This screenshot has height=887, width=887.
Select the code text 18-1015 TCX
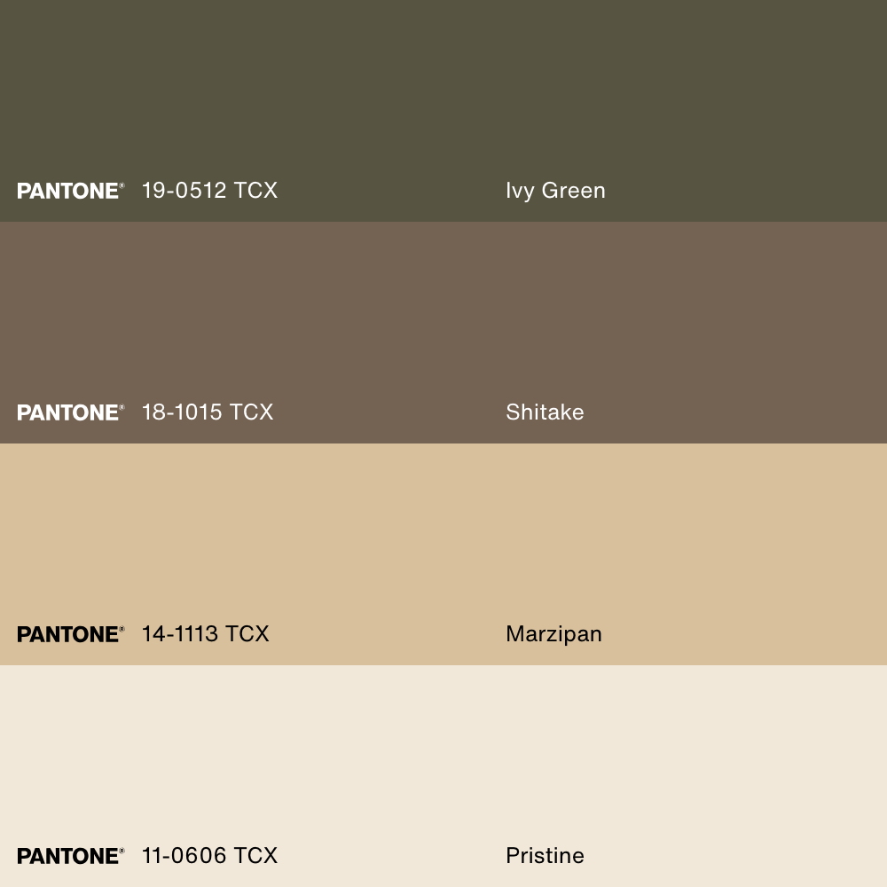(x=208, y=412)
